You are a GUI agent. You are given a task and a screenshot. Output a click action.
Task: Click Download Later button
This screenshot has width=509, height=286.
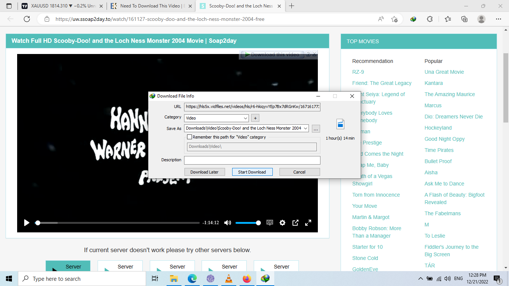pos(205,172)
